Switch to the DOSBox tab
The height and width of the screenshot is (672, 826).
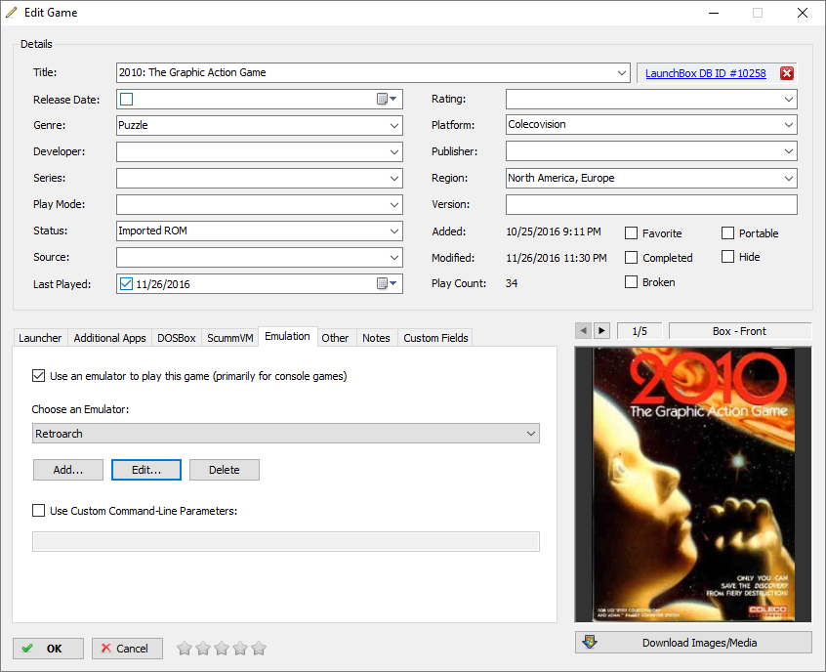point(177,338)
